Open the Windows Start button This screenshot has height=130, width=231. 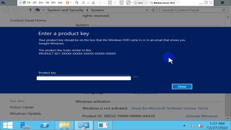tap(8, 125)
